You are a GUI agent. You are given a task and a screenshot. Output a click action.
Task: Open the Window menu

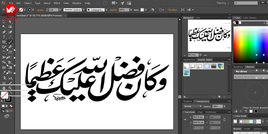77,3
